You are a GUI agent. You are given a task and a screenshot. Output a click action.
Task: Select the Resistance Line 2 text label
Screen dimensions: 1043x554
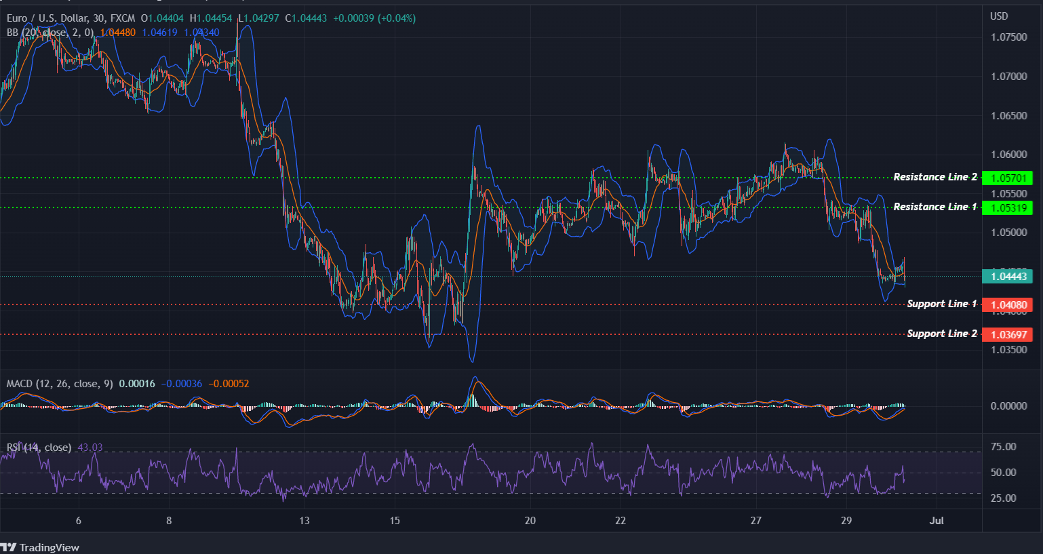(934, 177)
